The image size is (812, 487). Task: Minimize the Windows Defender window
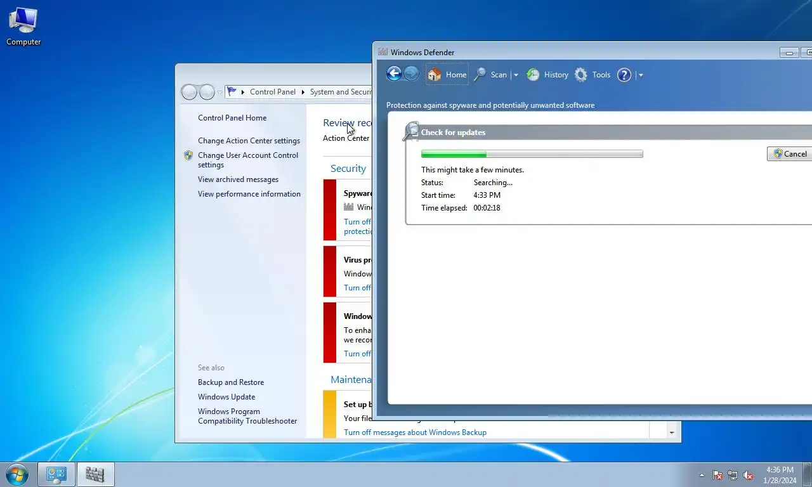tap(789, 53)
